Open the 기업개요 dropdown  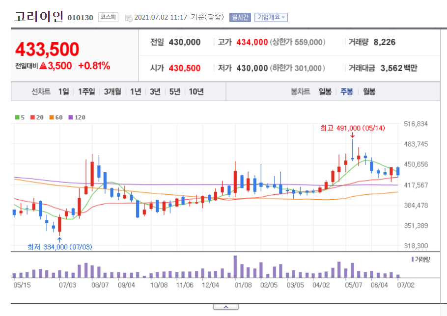pos(271,17)
